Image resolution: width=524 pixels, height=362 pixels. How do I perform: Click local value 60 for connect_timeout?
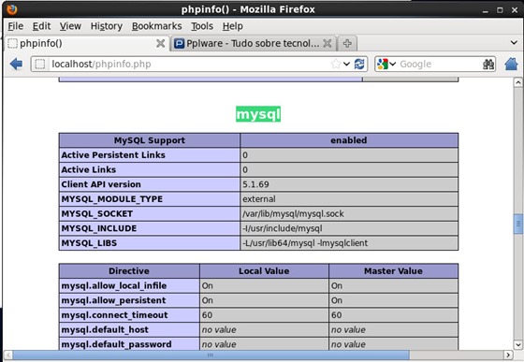[207, 315]
